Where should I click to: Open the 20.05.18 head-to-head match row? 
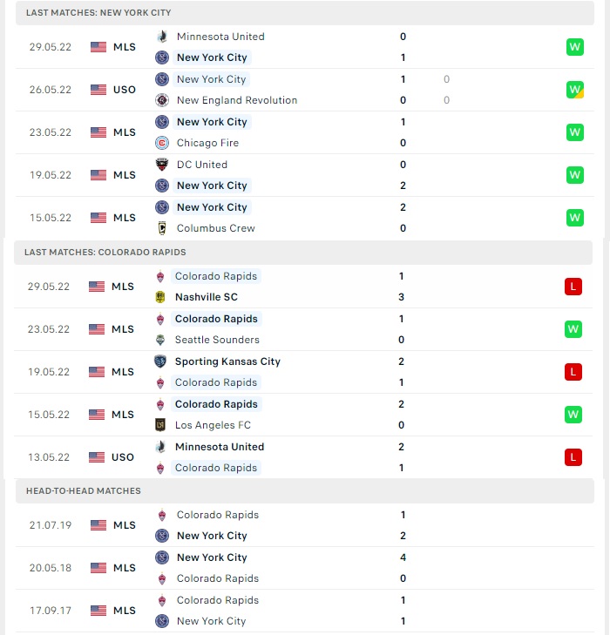point(305,568)
